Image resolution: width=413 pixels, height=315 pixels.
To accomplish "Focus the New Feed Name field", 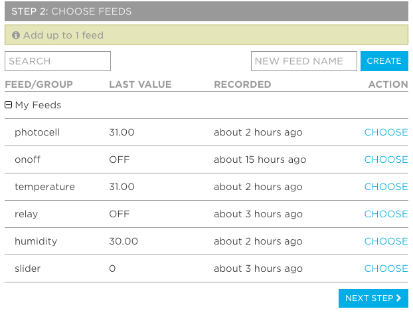I will pyautogui.click(x=304, y=61).
